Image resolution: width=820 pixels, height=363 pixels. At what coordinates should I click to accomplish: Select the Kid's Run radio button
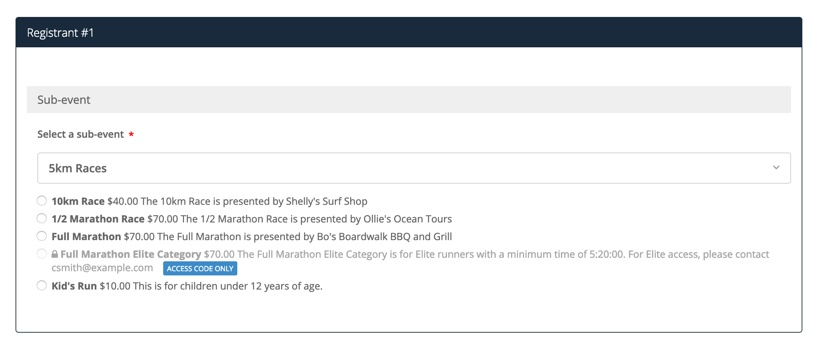42,285
